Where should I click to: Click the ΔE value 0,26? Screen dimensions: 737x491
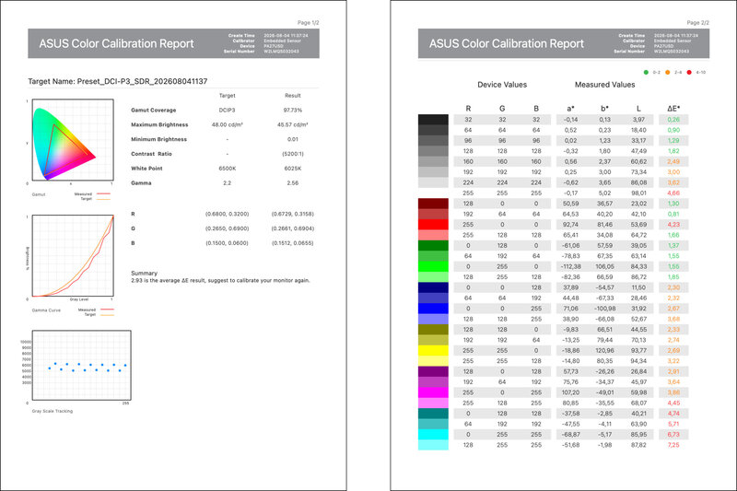pyautogui.click(x=673, y=120)
